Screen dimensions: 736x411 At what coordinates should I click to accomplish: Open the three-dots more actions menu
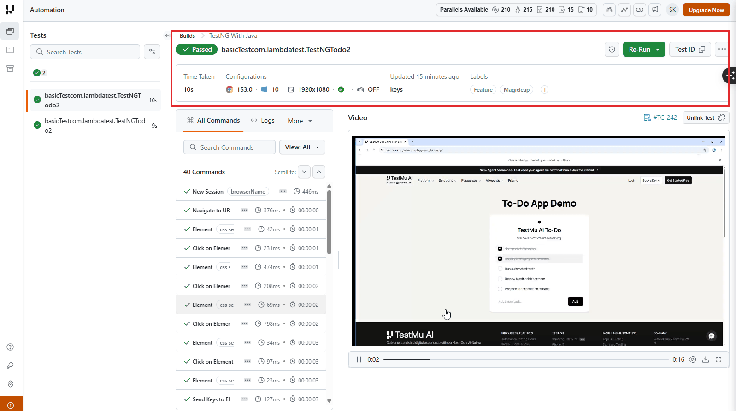point(722,49)
